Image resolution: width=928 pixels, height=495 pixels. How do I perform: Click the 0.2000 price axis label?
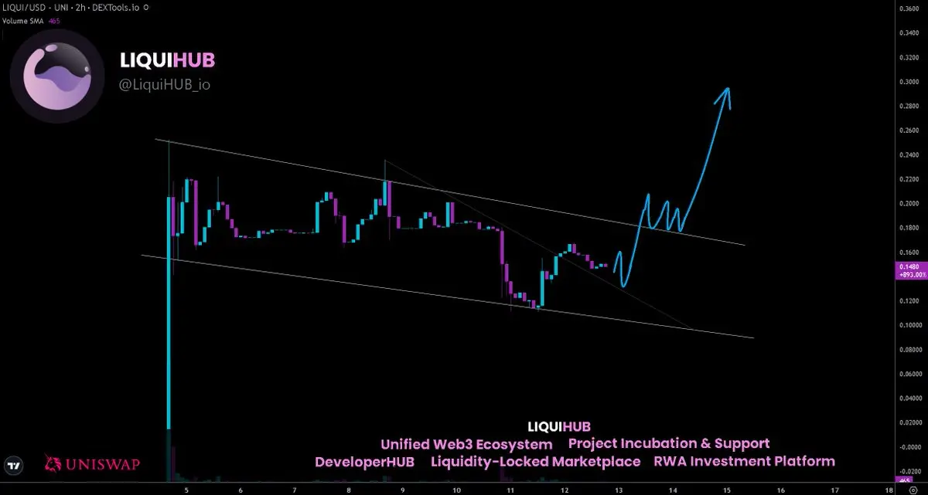pyautogui.click(x=908, y=204)
